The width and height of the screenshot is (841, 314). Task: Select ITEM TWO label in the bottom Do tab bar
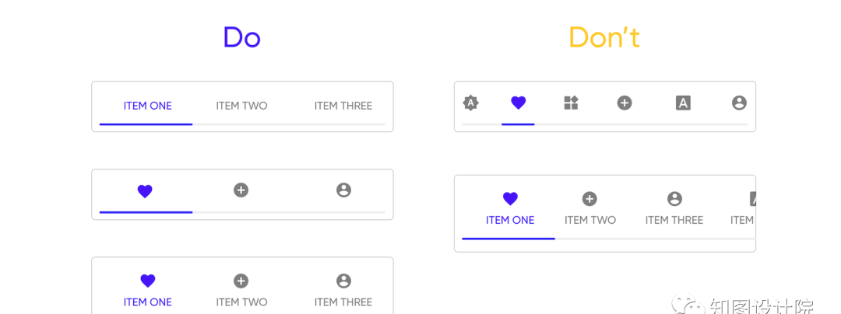pyautogui.click(x=241, y=302)
